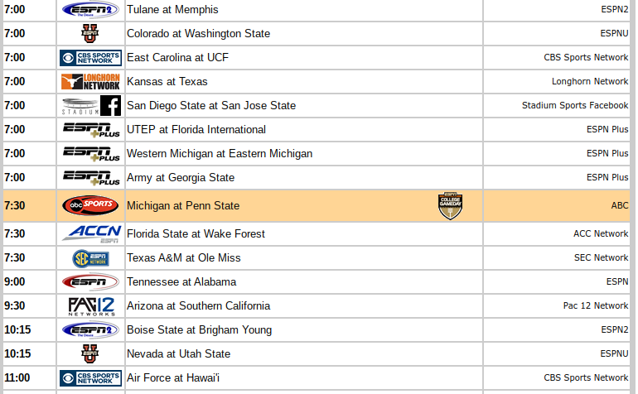The width and height of the screenshot is (638, 394).
Task: Click the 11:00 time for Air Force game
Action: 17,378
